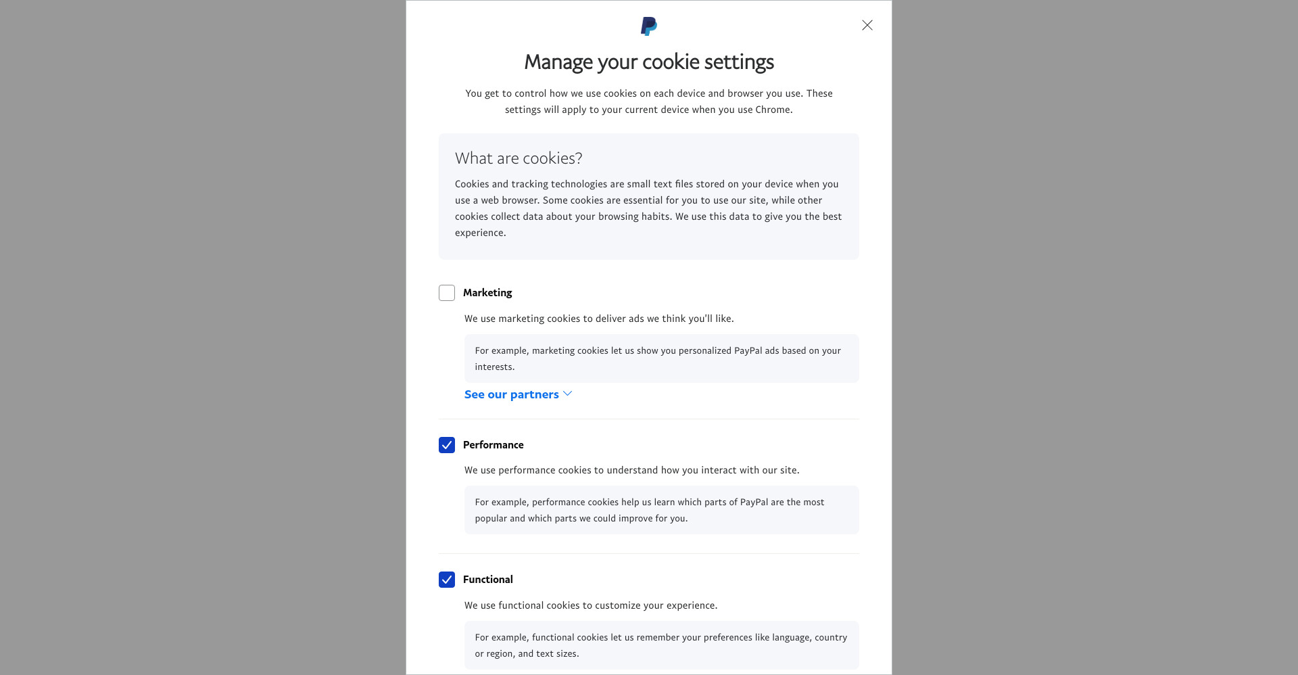The width and height of the screenshot is (1298, 675).
Task: Select the Marketing label text
Action: click(x=487, y=293)
